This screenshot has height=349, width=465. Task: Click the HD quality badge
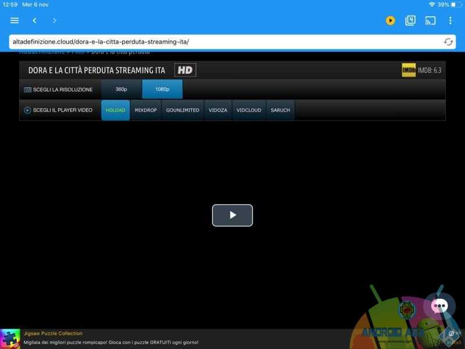pyautogui.click(x=185, y=70)
